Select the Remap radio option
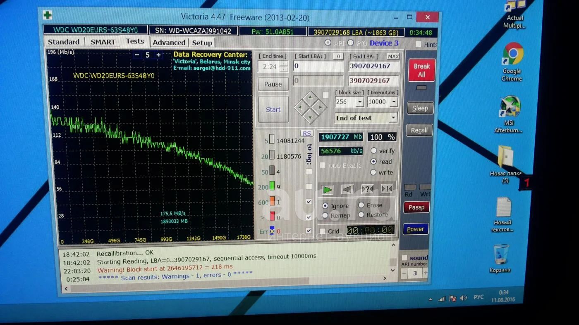The width and height of the screenshot is (579, 325). point(325,215)
